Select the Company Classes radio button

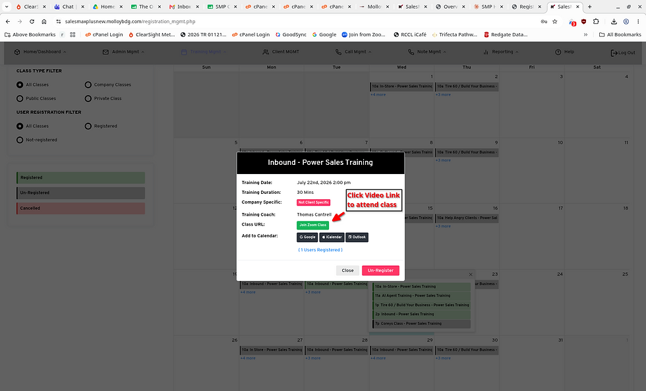tap(88, 85)
